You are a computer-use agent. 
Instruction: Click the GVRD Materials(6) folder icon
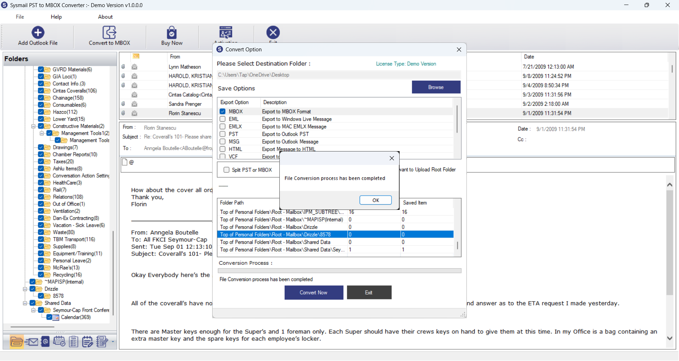(47, 69)
